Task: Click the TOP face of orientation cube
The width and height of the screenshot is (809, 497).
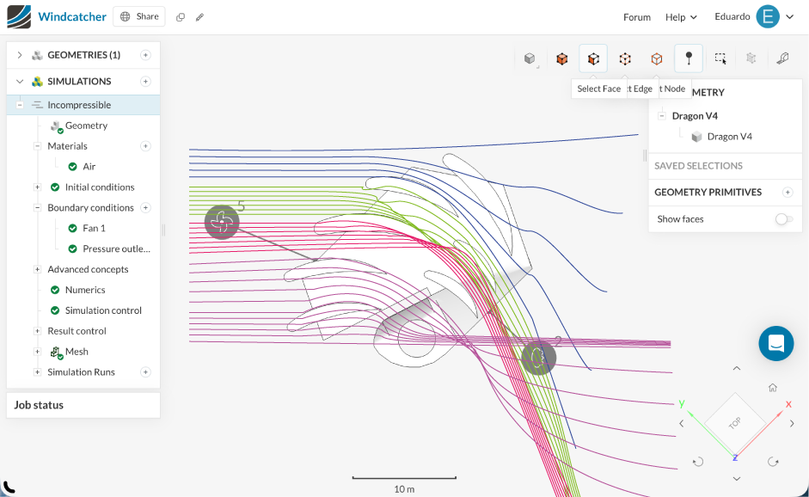Action: point(735,423)
